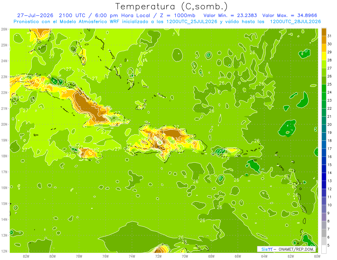The image size is (337, 260).
Task: Click the '66W' longitude label
Action: [x=238, y=256]
